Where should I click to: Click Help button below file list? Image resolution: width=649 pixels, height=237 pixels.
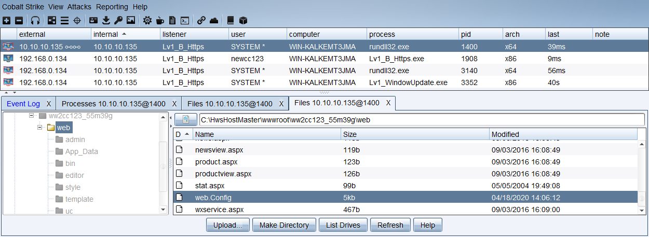[428, 225]
